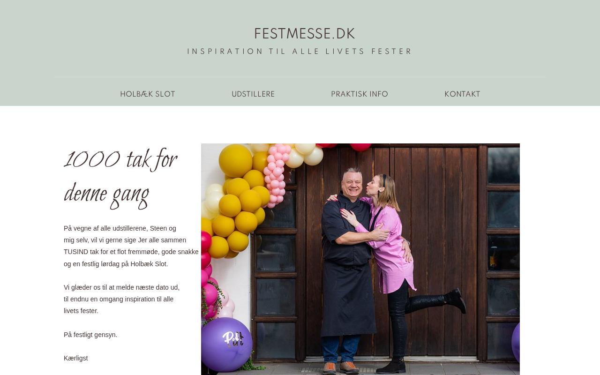Click the 'På festligt gensyn.' text line
Viewport: 600px width, 375px height.
(x=90, y=335)
